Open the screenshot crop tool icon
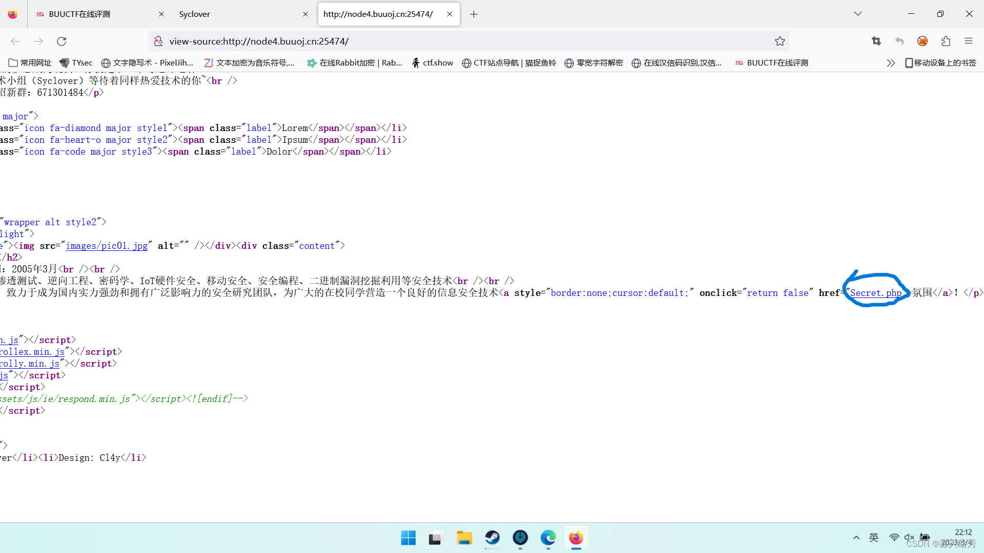The image size is (984, 553). coord(876,41)
